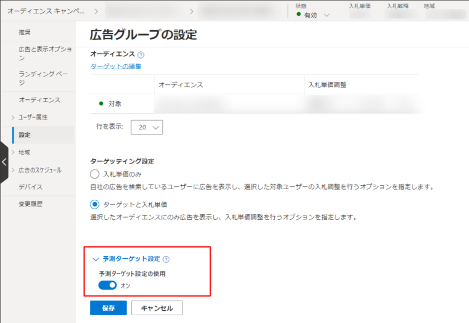
Task: Select the ターゲットと入札単価 radio option
Action: point(94,204)
